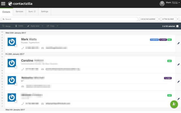Open the Settings tab
The width and height of the screenshot is (181, 113).
[x=44, y=12]
